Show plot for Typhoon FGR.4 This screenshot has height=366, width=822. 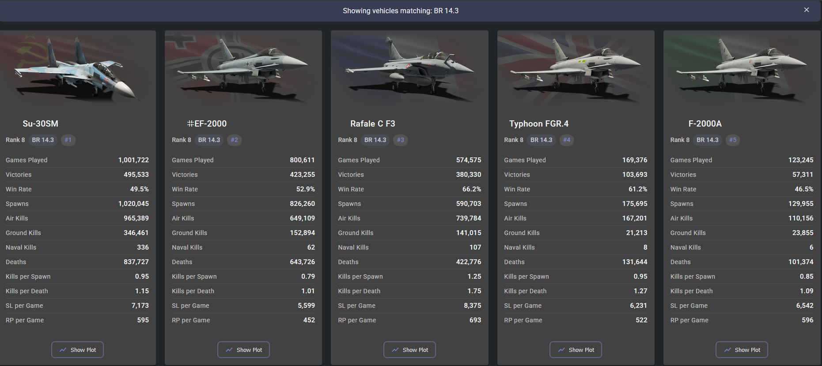(x=576, y=350)
